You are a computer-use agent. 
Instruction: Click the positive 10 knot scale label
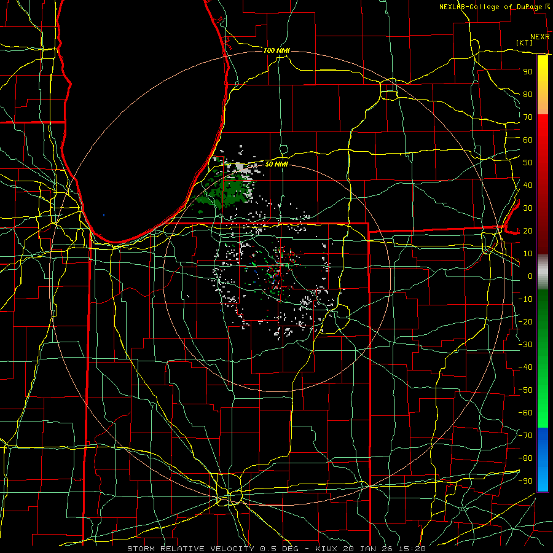coord(528,254)
